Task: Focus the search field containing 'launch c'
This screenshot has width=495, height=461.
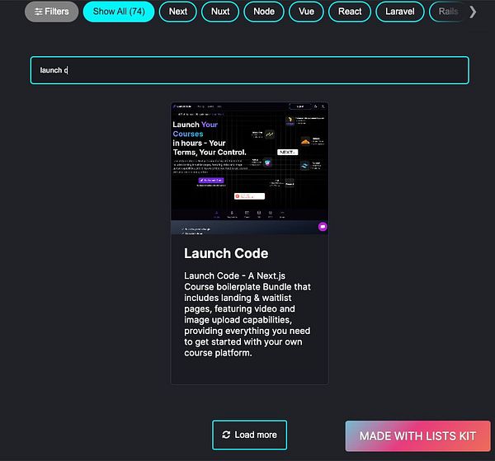Action: tap(250, 70)
